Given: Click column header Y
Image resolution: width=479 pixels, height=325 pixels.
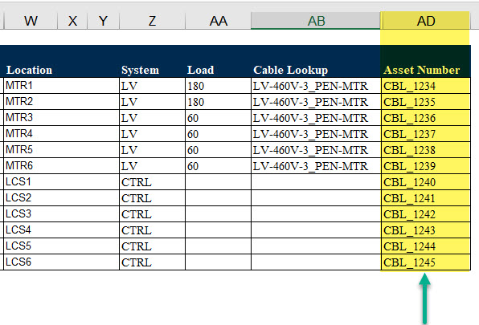Looking at the screenshot, I should pos(103,21).
